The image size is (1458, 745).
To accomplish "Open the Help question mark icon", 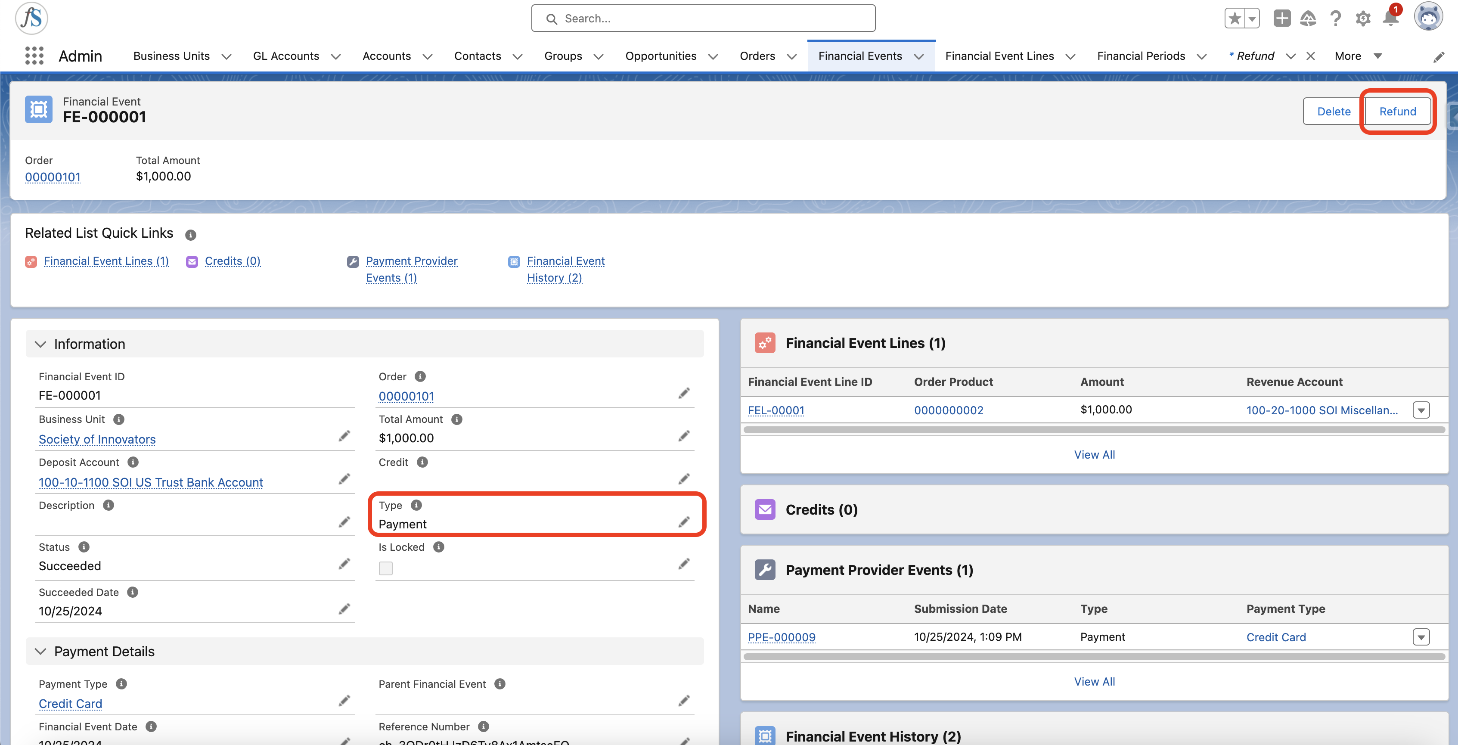I will point(1336,19).
